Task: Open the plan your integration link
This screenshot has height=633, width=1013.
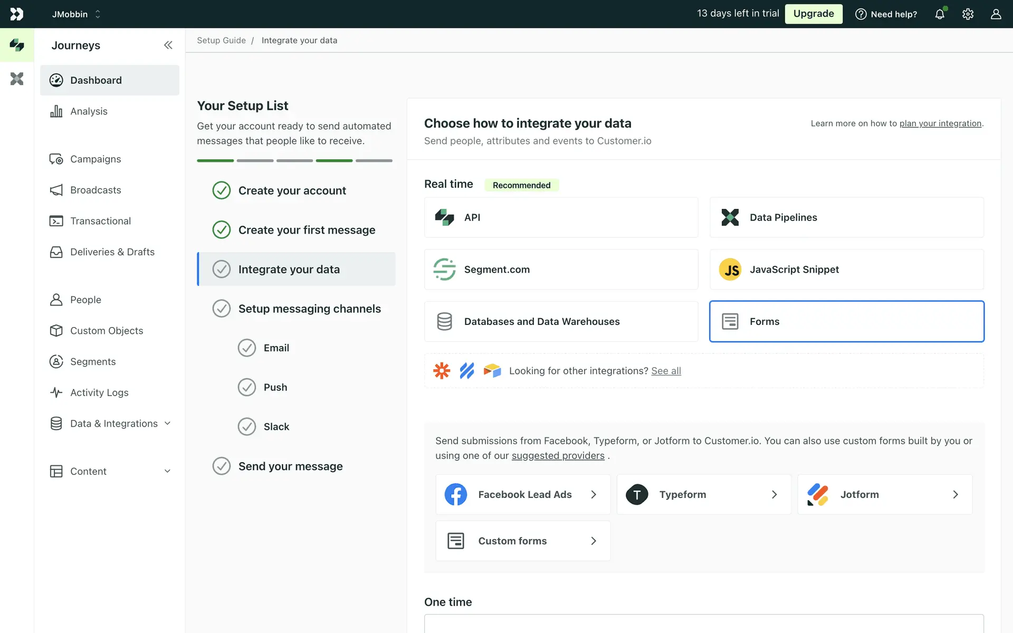Action: coord(940,123)
